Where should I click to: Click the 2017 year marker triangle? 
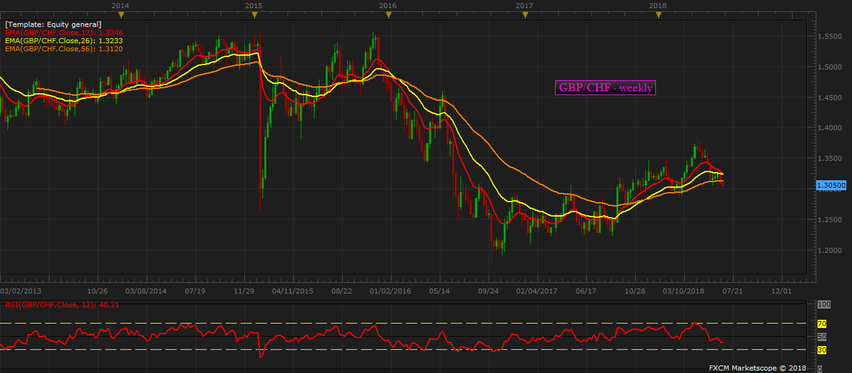524,15
